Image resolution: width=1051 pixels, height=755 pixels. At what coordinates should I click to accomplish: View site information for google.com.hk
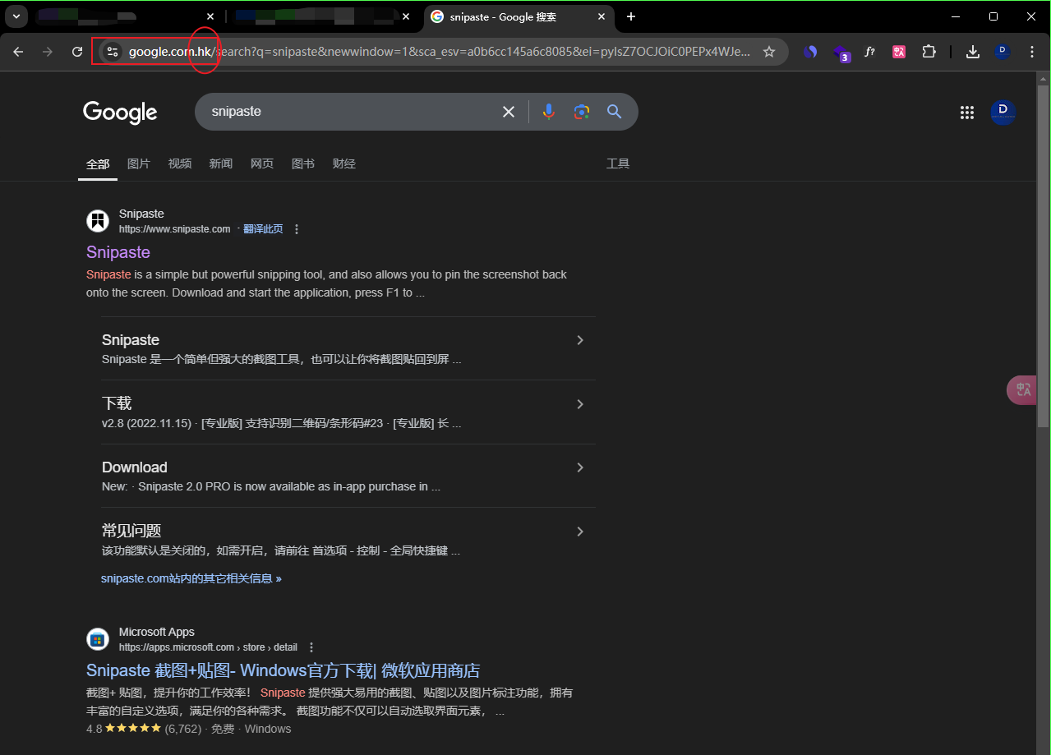tap(113, 52)
